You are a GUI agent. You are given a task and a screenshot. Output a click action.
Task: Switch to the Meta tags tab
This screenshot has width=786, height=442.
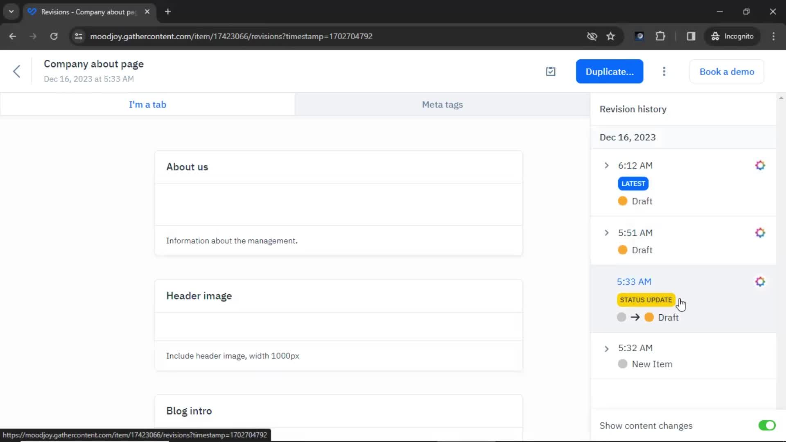click(442, 104)
